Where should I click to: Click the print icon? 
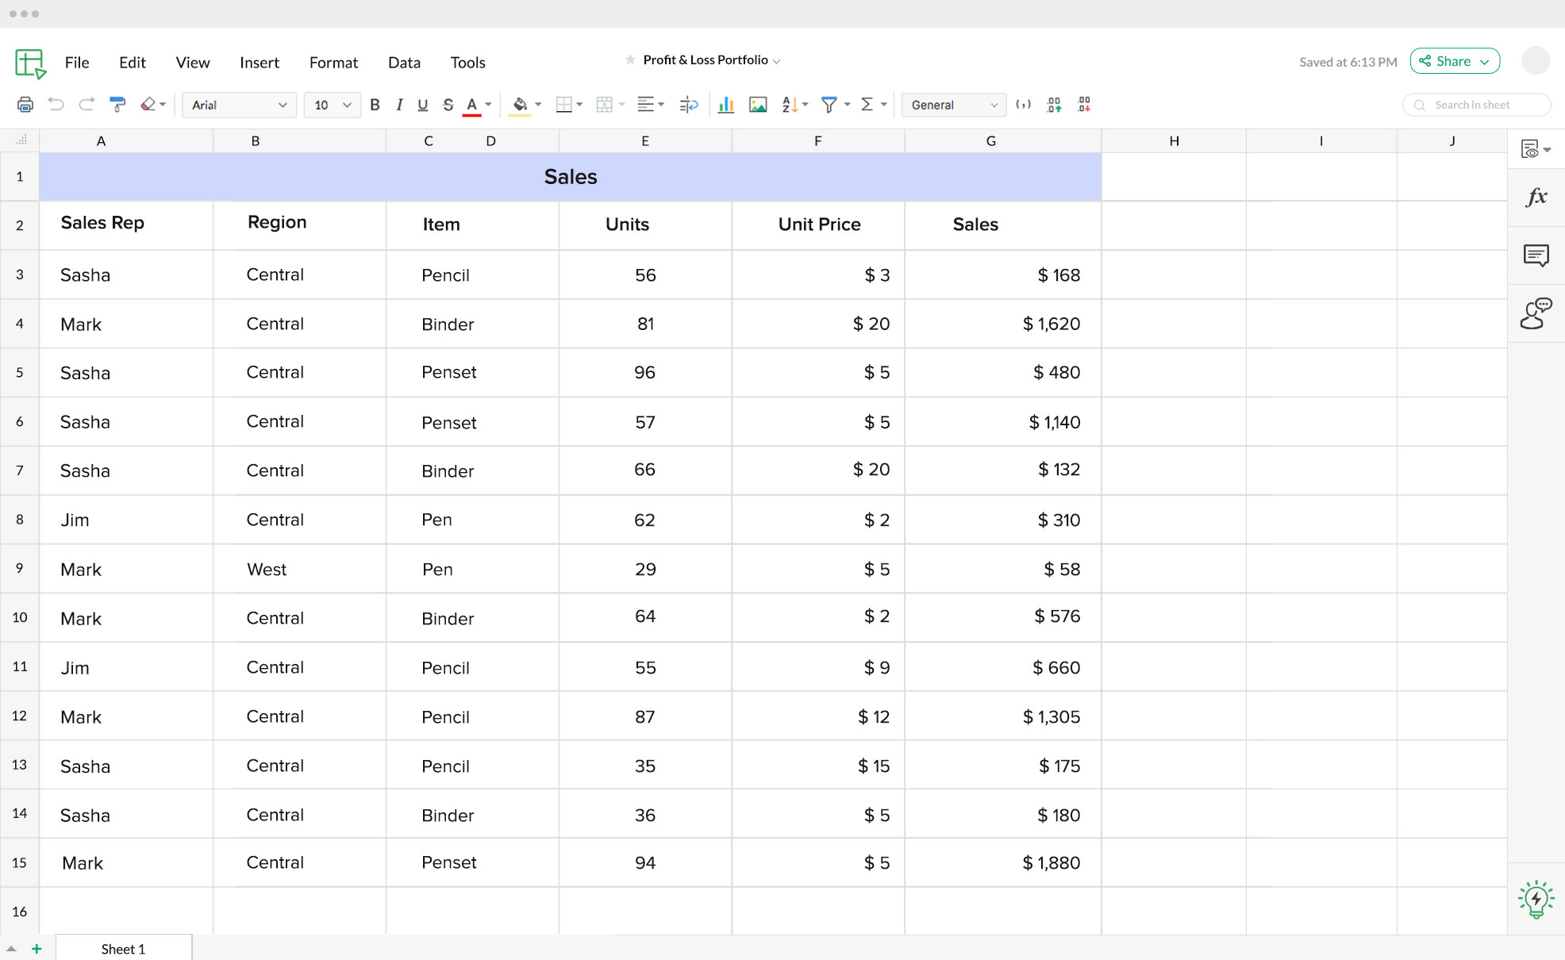click(x=25, y=105)
